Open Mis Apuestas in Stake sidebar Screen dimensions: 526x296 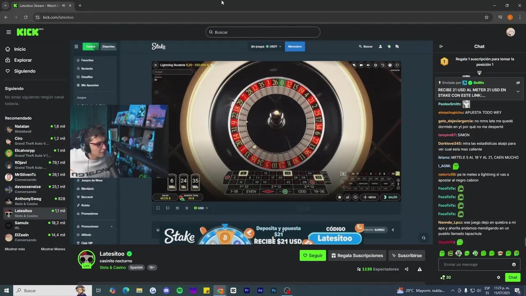click(88, 85)
